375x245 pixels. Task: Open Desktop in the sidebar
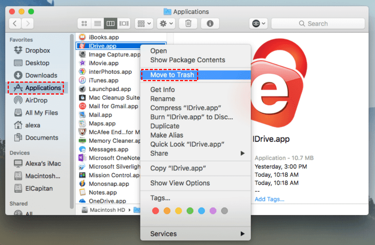coord(37,63)
